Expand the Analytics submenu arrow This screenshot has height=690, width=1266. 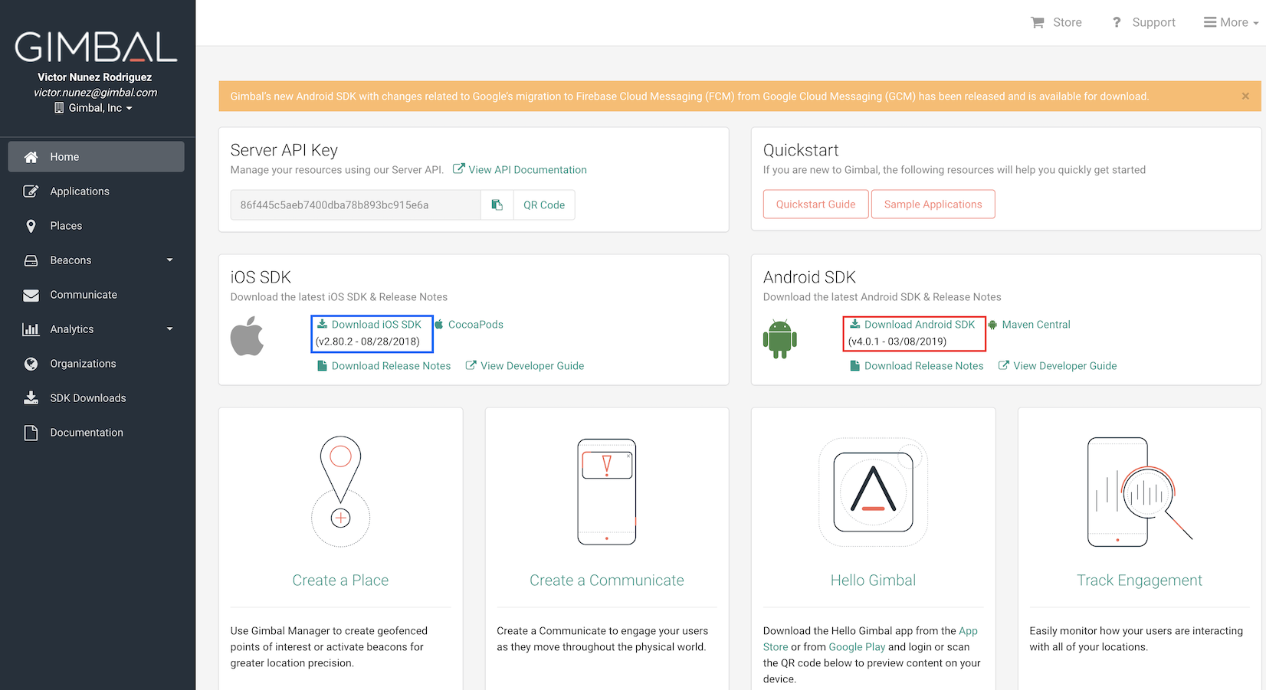[169, 329]
